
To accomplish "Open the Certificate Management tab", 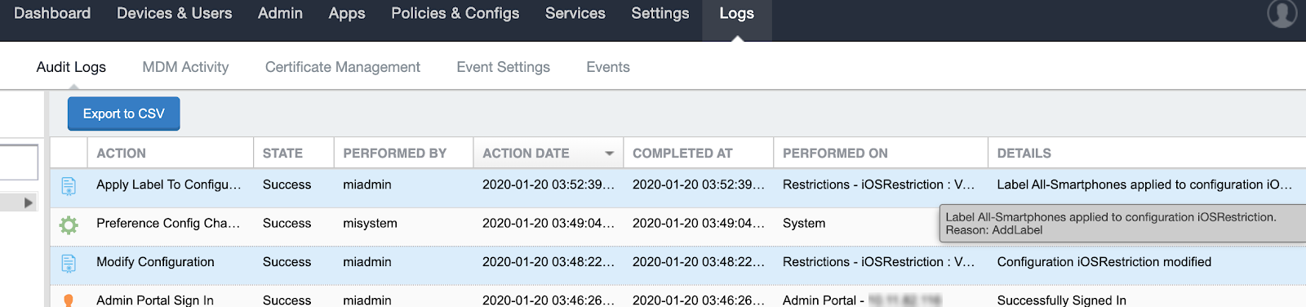I will click(343, 67).
